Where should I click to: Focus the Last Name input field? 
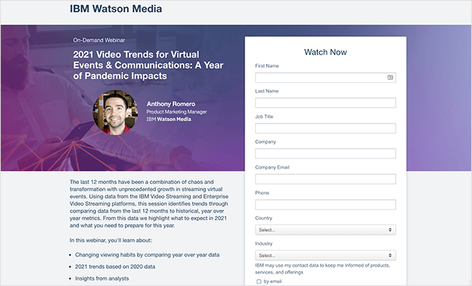[325, 103]
